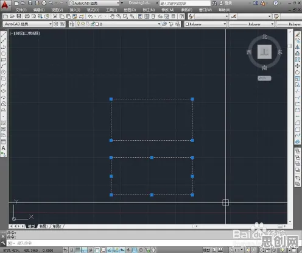
Task: Click the WCS button under the compass
Action: click(x=264, y=78)
